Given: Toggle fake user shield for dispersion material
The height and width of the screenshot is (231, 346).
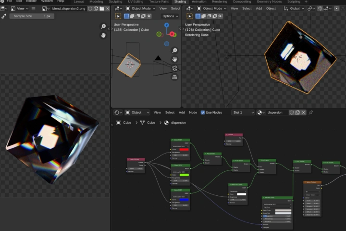Looking at the screenshot, I should (x=292, y=113).
